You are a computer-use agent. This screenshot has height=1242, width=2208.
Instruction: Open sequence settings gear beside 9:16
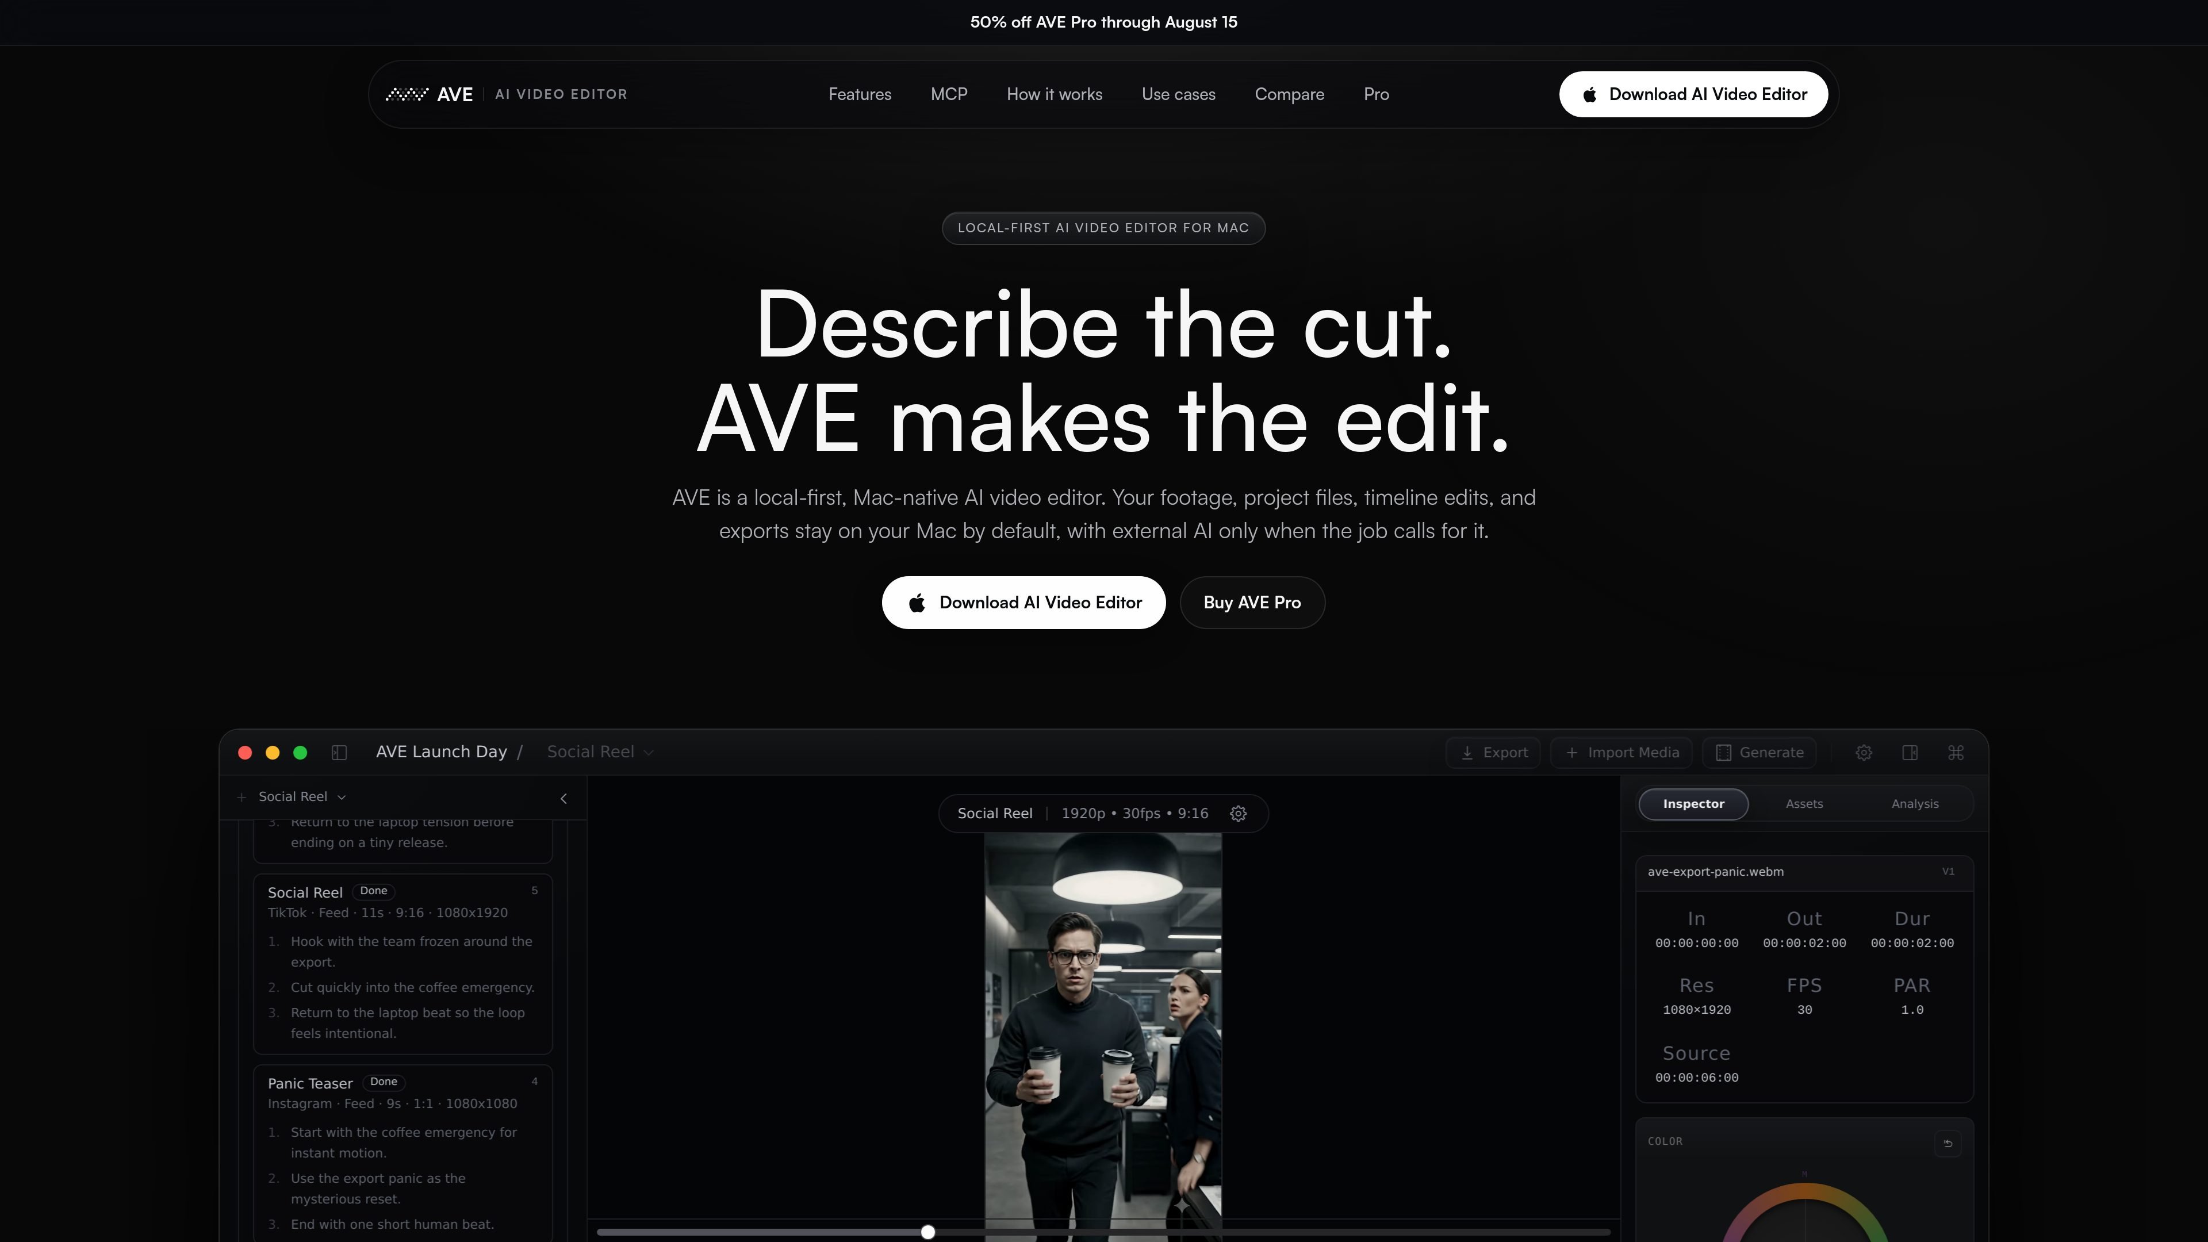[x=1239, y=814]
